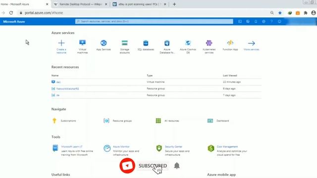The height and width of the screenshot is (178, 317).
Task: Switch to the eBay port scanning tab
Action: coord(140,4)
